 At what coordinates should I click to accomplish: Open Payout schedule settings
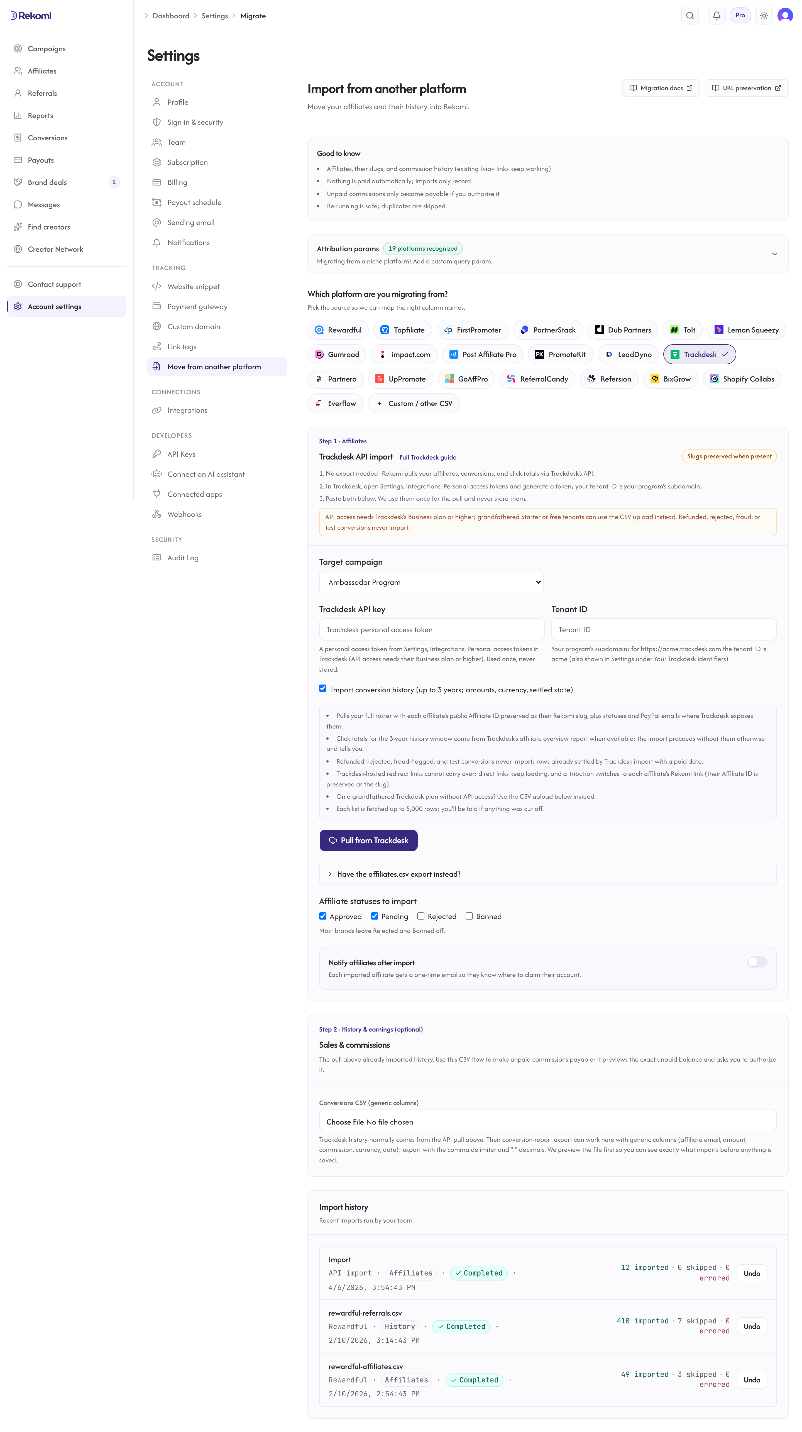217,202
